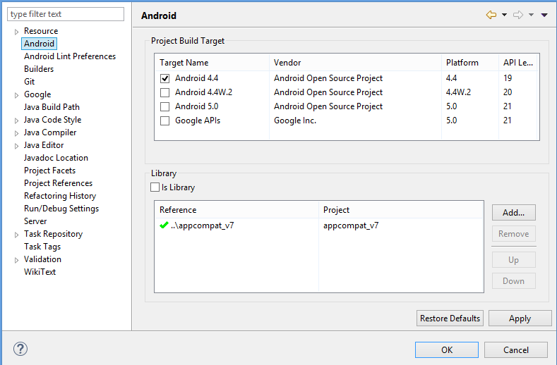Click the Apply button

click(520, 318)
